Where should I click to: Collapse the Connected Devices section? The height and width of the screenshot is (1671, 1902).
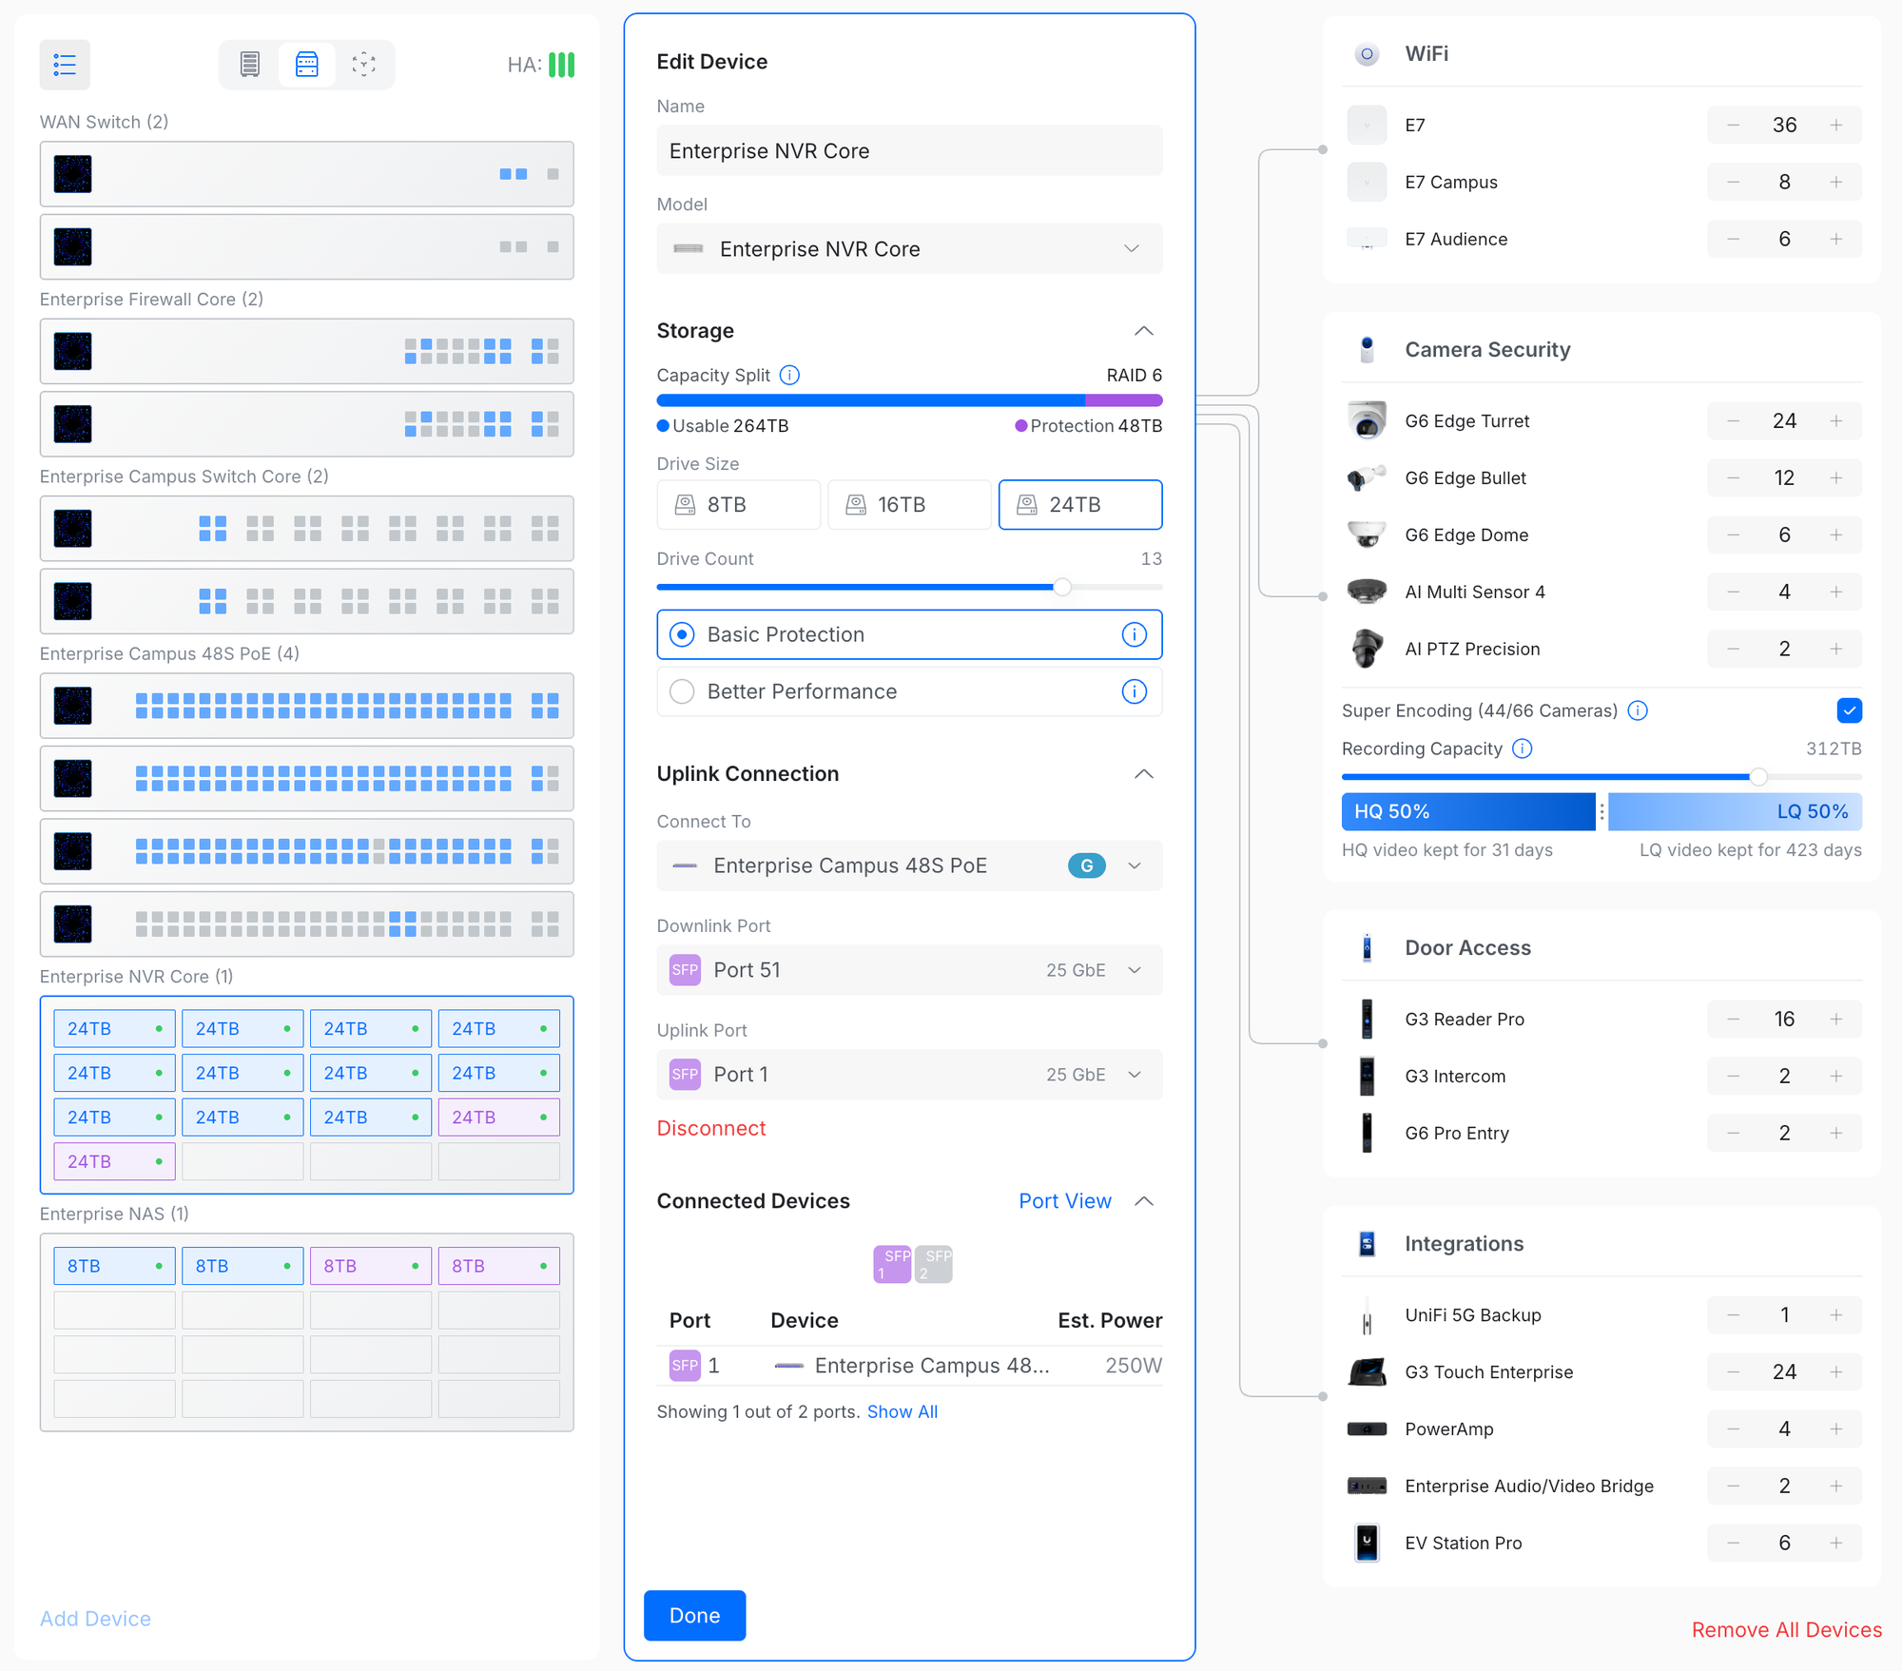point(1144,1201)
